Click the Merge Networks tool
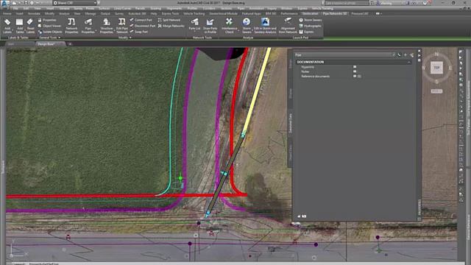The height and width of the screenshot is (265, 471). [x=171, y=26]
